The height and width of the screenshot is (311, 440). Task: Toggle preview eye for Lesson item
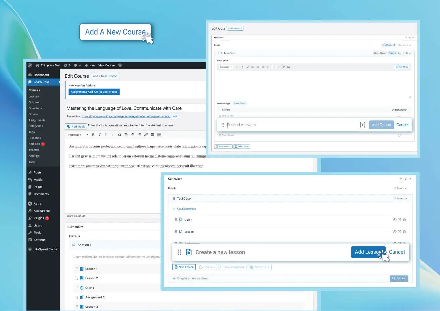point(395,232)
